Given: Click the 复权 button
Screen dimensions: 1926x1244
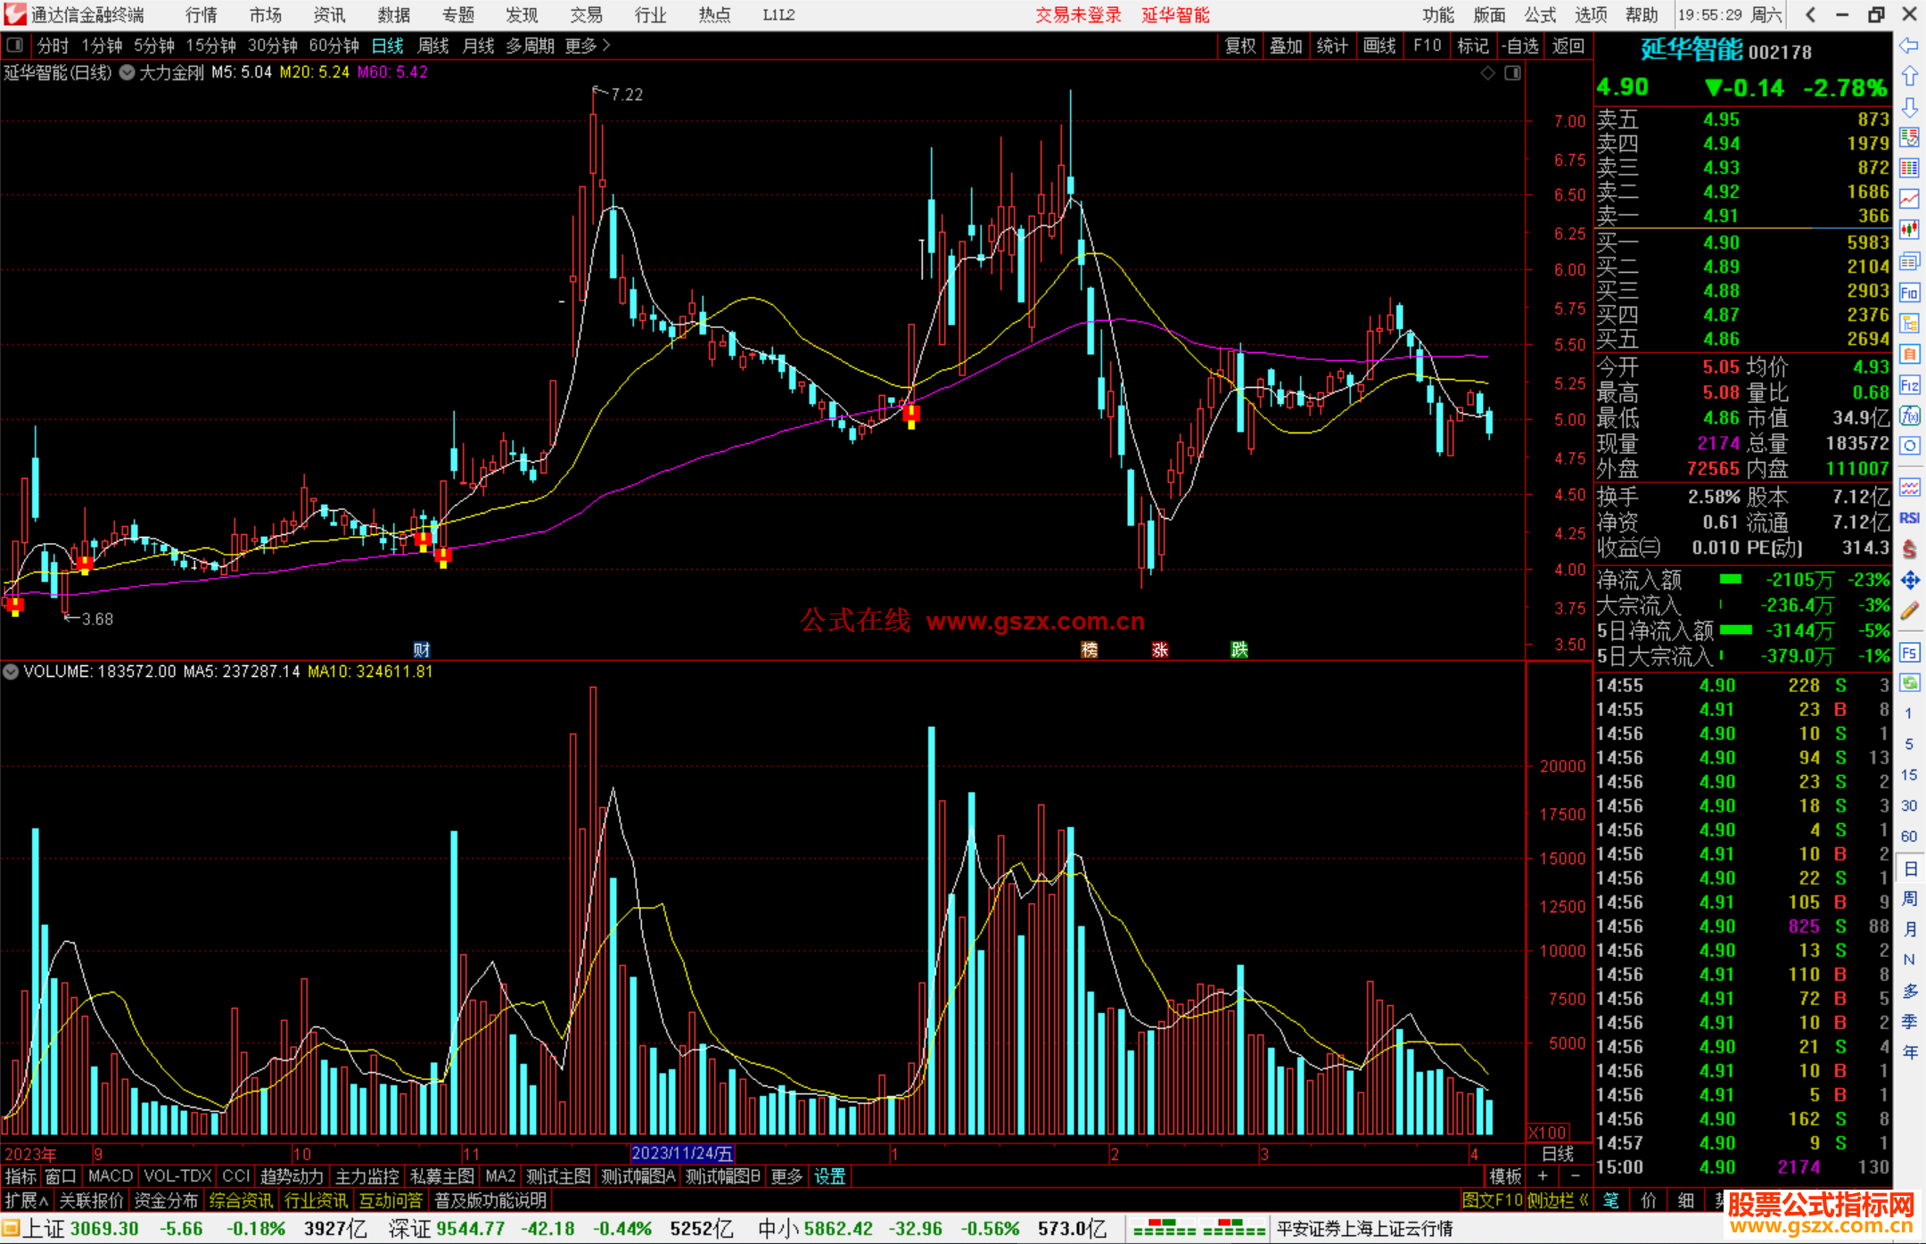Looking at the screenshot, I should (x=1239, y=45).
